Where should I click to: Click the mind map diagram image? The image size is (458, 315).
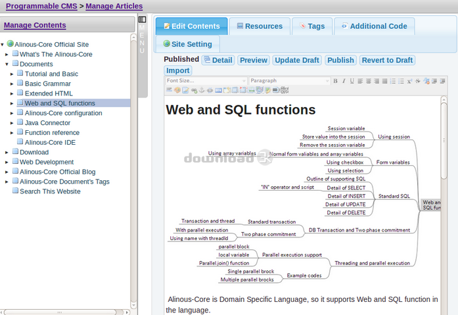click(x=304, y=204)
